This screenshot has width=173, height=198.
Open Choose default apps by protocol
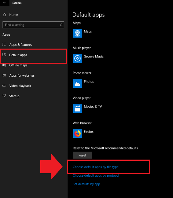tap(96, 175)
